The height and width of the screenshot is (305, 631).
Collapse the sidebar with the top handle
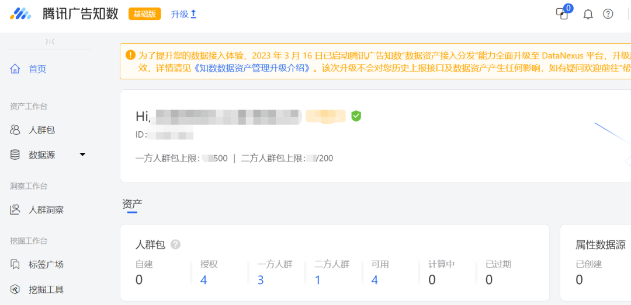[50, 41]
